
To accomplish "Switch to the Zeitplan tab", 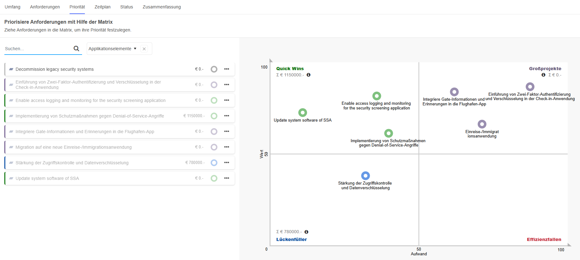I will [x=102, y=7].
